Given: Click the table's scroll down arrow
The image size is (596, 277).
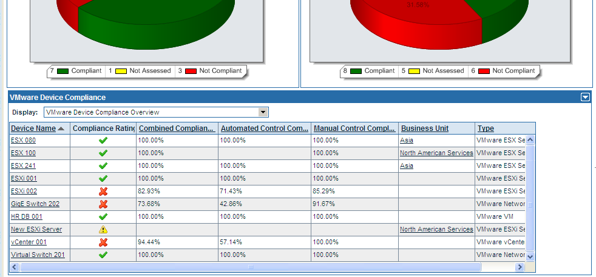Looking at the screenshot, I should (530, 256).
